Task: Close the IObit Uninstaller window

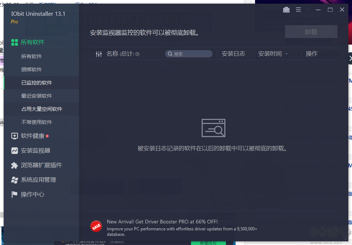Action: pyautogui.click(x=342, y=10)
